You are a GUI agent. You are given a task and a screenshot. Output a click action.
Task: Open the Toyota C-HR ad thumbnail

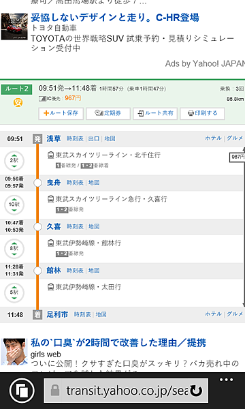14,27
